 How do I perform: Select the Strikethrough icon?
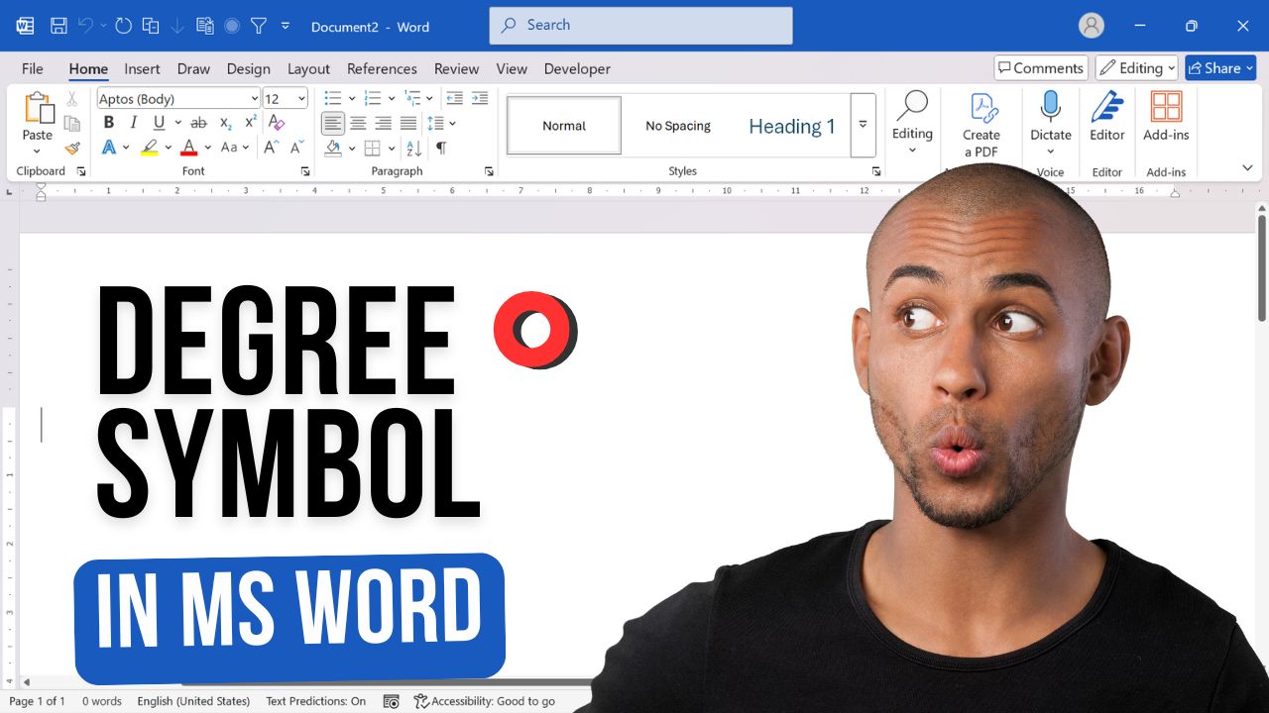click(x=196, y=122)
